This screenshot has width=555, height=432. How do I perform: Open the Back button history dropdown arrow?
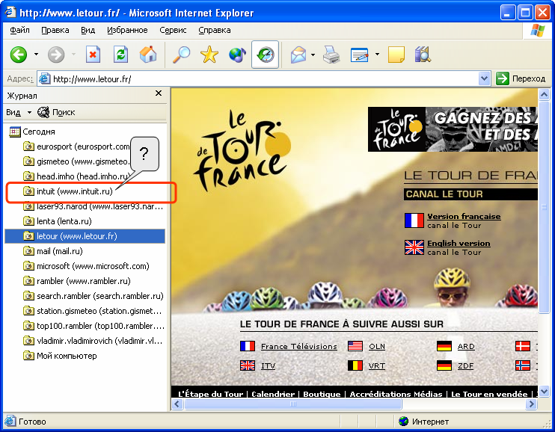36,55
